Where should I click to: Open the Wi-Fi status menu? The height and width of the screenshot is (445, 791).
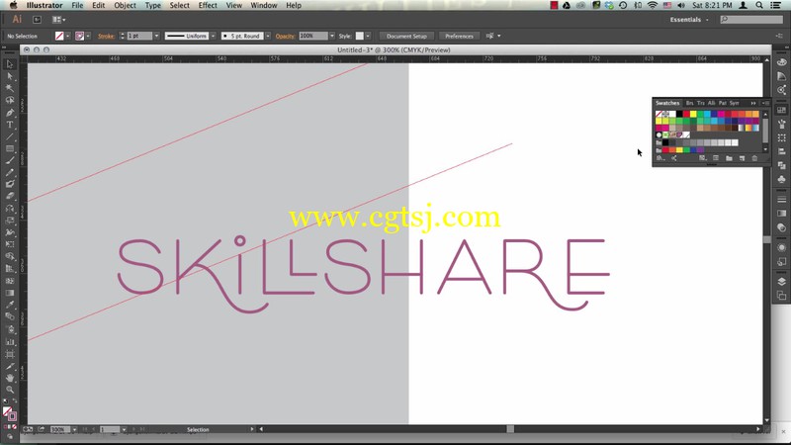653,5
